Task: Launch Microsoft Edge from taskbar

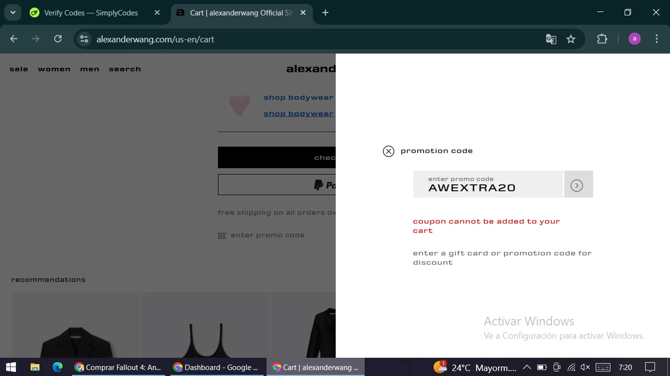Action: tap(58, 367)
